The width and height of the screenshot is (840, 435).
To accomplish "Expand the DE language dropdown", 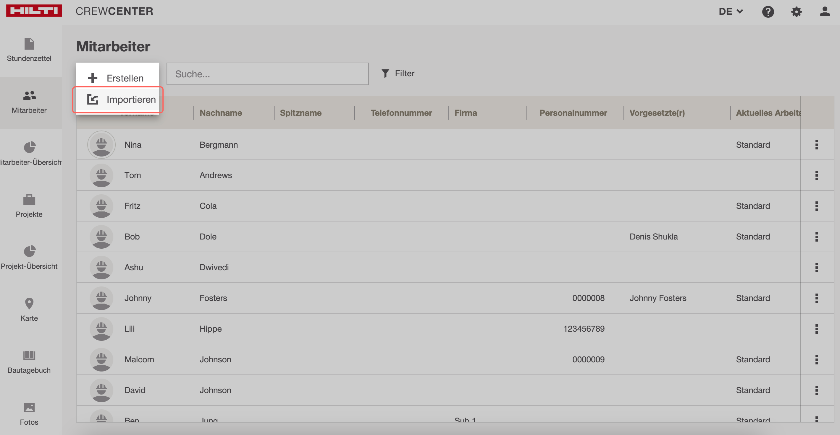I will [x=731, y=12].
